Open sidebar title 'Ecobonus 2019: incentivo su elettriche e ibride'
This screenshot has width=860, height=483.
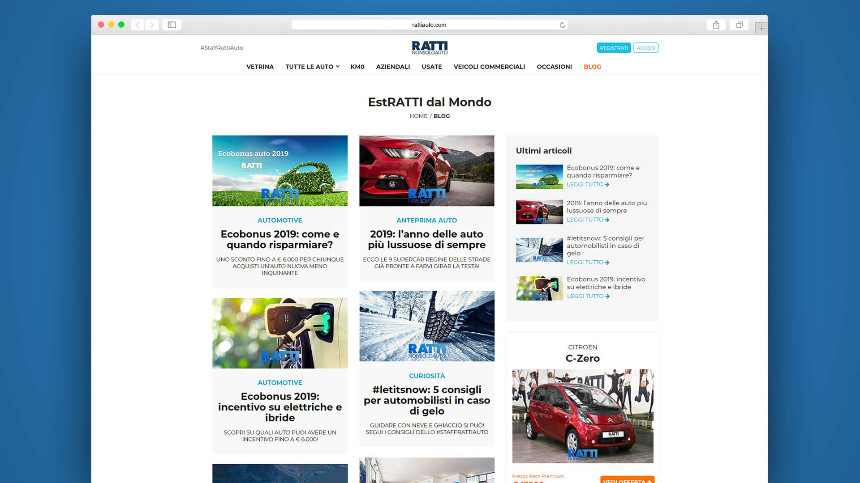(x=606, y=283)
